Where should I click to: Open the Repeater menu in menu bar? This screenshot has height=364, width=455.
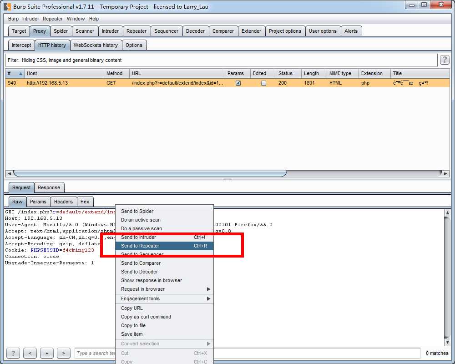pos(52,19)
